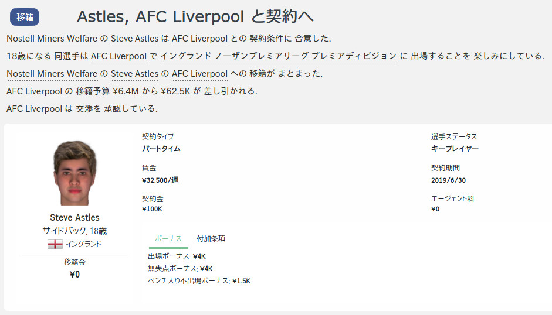The height and width of the screenshot is (315, 552).
Task: Select Steve Astles link in 移籍がまとまった sentence
Action: pos(134,73)
